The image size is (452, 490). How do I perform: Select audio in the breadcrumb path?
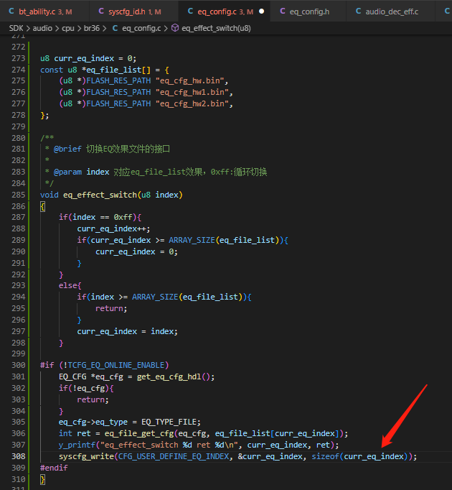pyautogui.click(x=42, y=29)
